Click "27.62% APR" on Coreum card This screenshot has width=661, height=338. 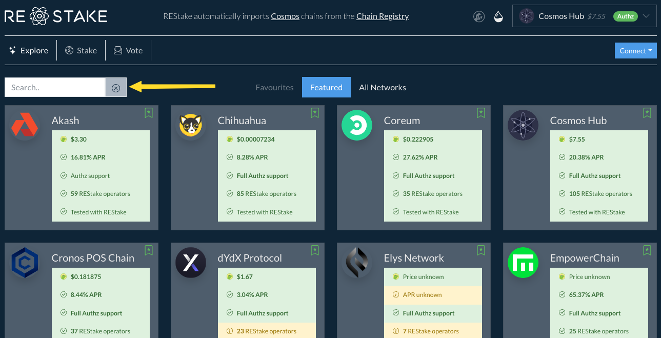click(420, 157)
